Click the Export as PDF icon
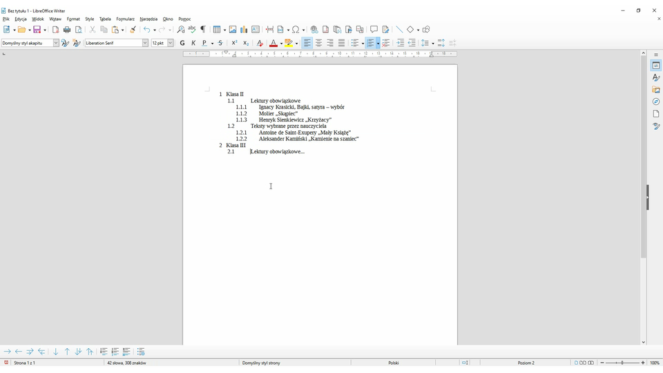Image resolution: width=663 pixels, height=373 pixels. tap(56, 30)
